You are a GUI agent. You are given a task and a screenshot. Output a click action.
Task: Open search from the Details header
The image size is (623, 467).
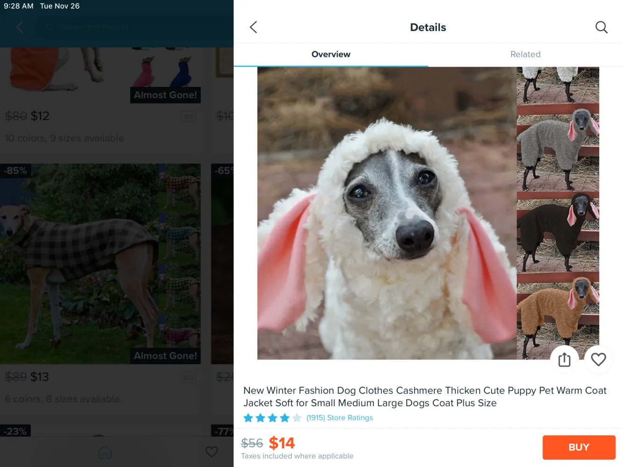pyautogui.click(x=602, y=27)
